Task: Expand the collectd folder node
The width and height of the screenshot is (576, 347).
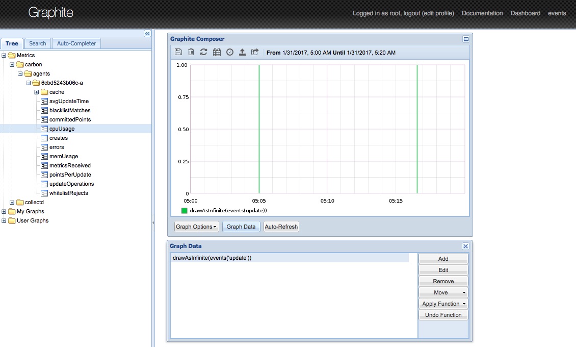Action: pos(12,202)
